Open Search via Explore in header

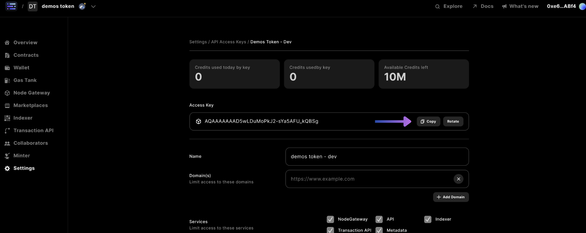click(x=449, y=6)
